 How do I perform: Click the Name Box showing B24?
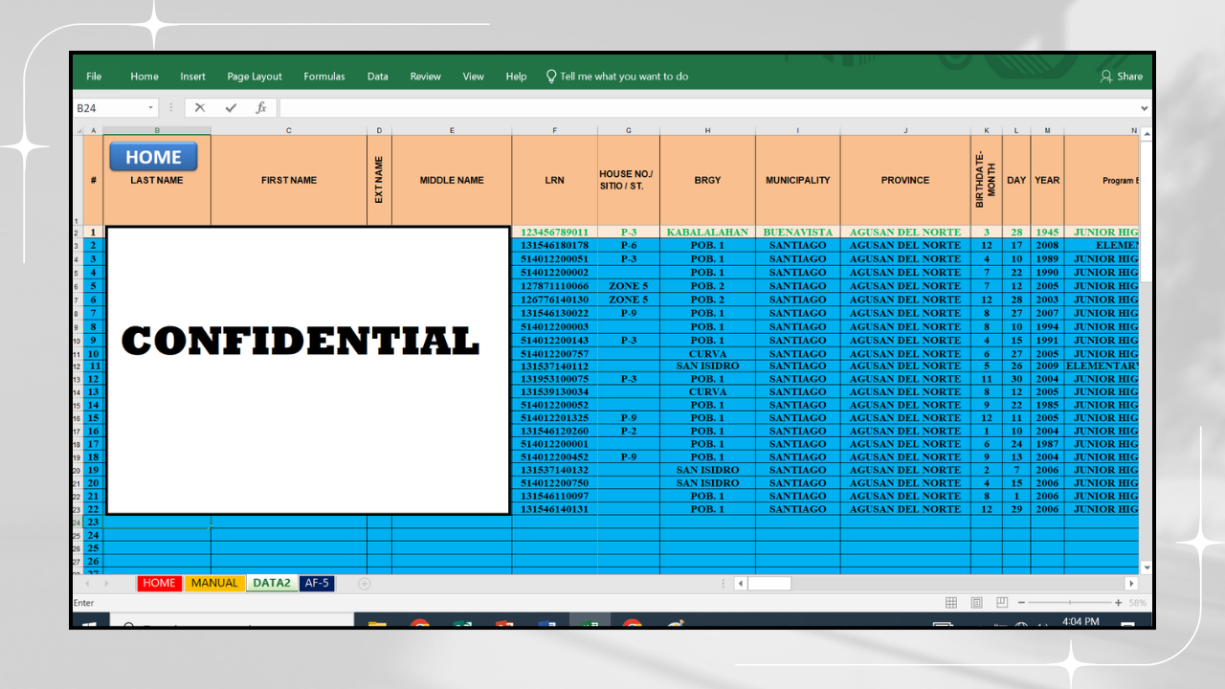pyautogui.click(x=109, y=108)
